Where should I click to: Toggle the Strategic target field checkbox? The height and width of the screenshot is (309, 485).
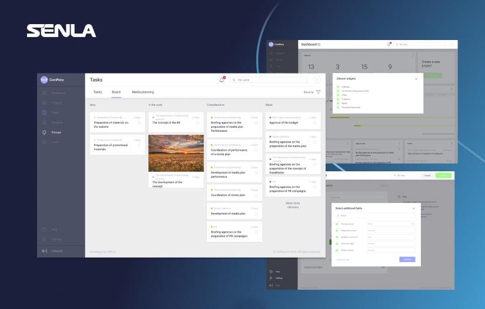click(x=337, y=224)
